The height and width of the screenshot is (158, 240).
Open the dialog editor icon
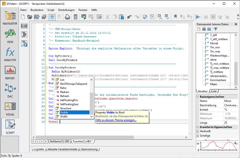click(x=99, y=17)
